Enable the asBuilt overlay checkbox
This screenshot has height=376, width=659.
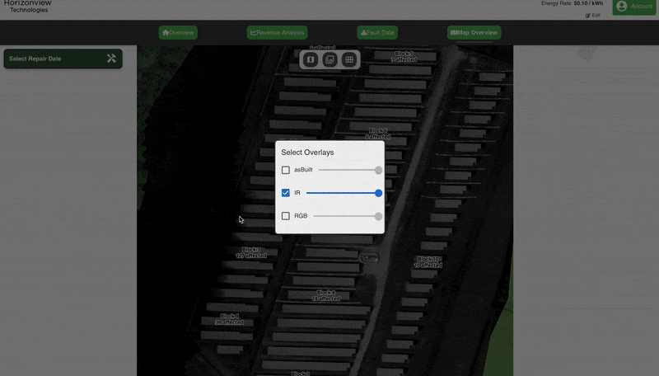coord(286,170)
